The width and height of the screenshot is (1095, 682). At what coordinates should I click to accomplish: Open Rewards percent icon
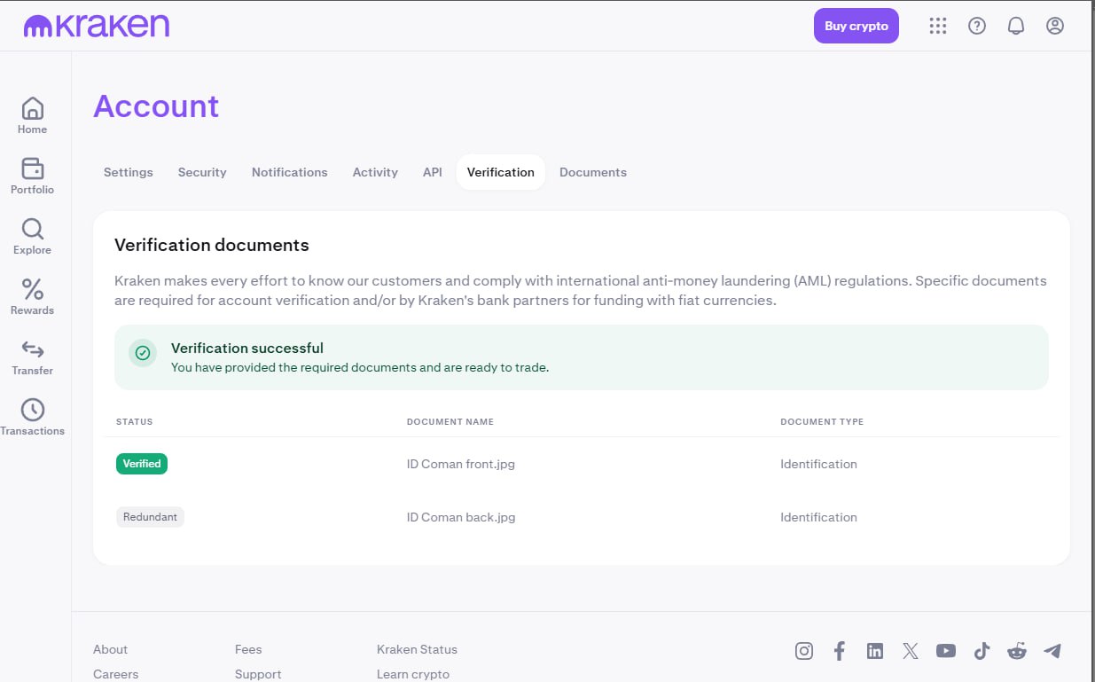[x=33, y=296]
